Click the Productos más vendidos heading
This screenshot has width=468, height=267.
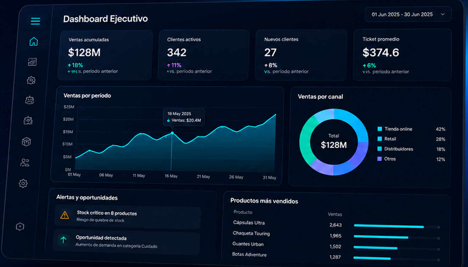point(264,201)
